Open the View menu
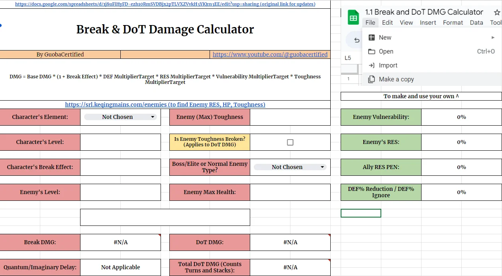 coord(406,23)
